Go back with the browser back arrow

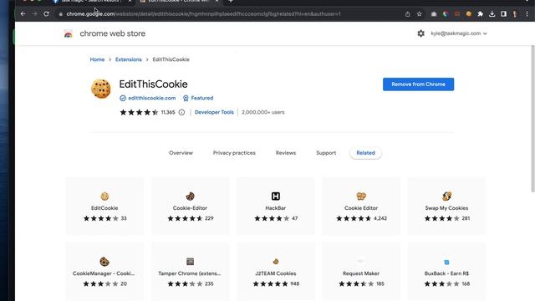[x=23, y=14]
